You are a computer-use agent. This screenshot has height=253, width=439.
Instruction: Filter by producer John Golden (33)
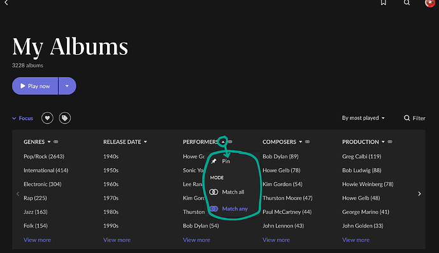click(x=363, y=226)
